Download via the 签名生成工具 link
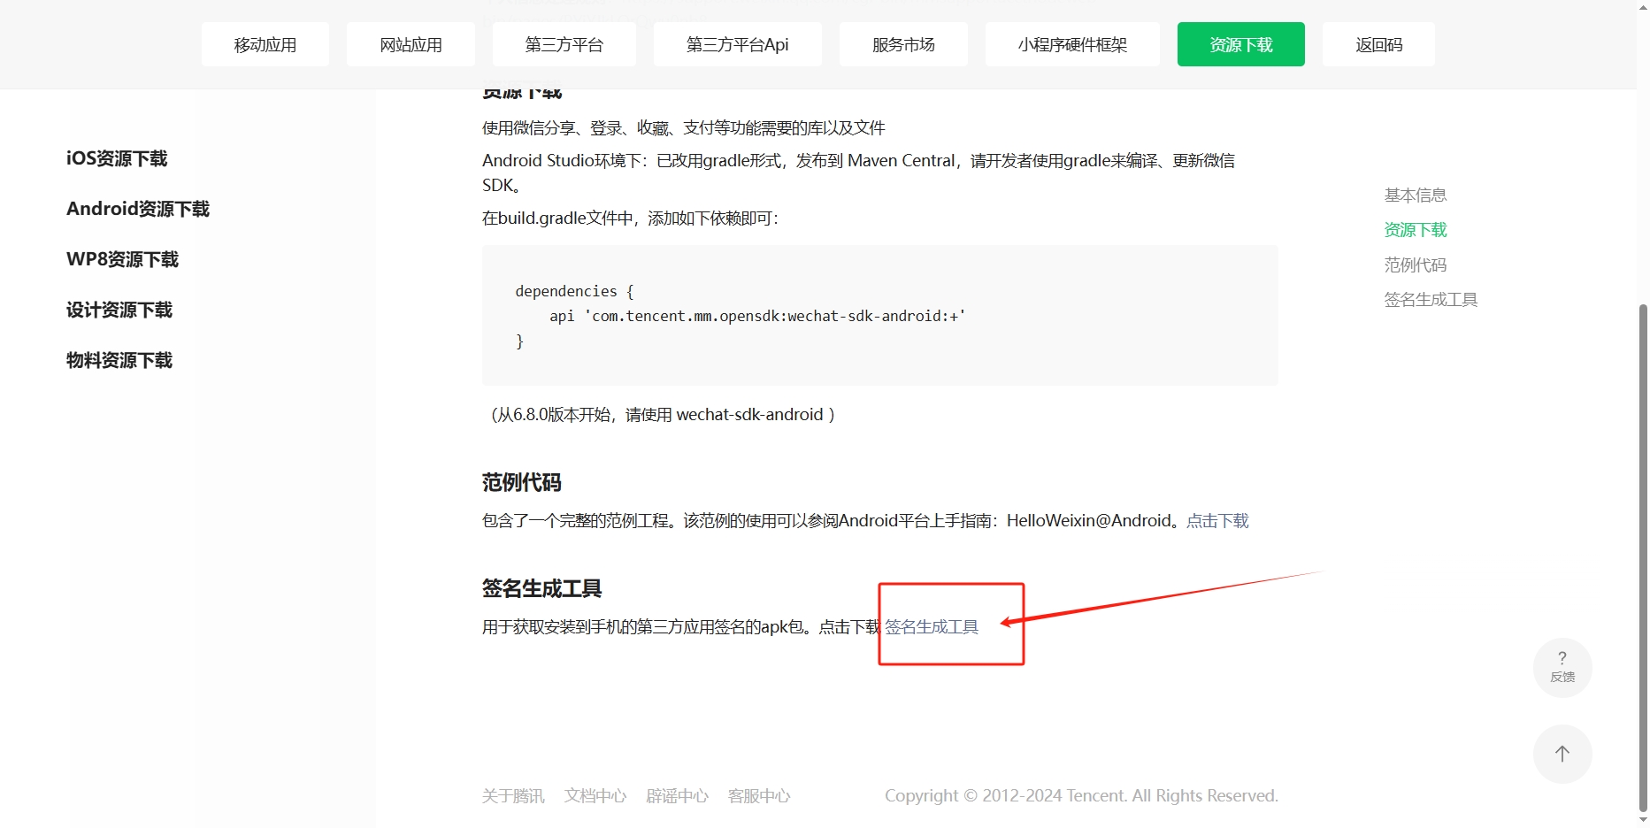The width and height of the screenshot is (1650, 828). 932,627
